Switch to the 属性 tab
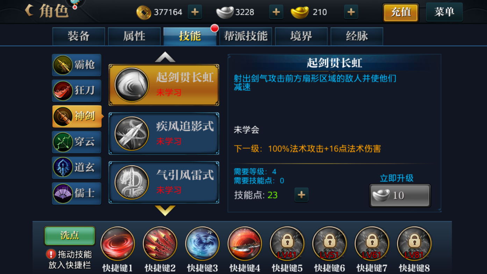 (134, 36)
